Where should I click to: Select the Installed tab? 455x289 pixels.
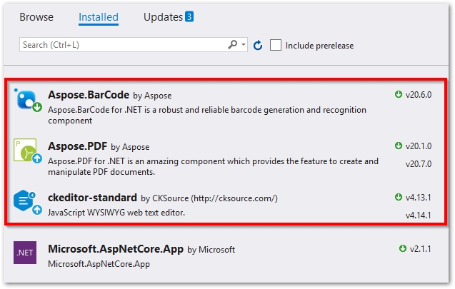tap(99, 16)
